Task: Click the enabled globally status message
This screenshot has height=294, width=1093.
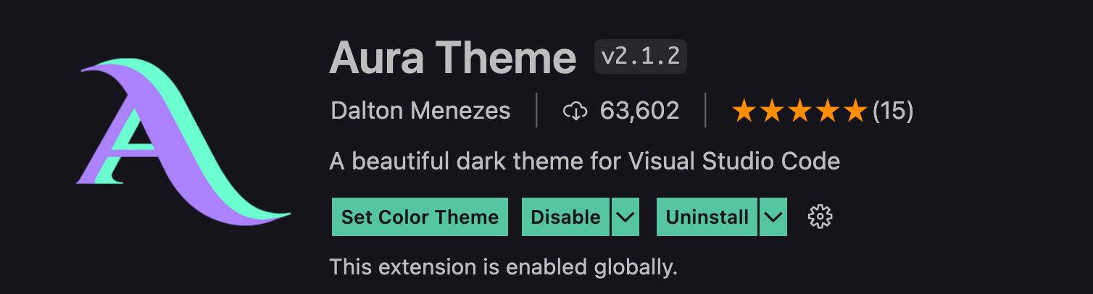Action: 503,267
